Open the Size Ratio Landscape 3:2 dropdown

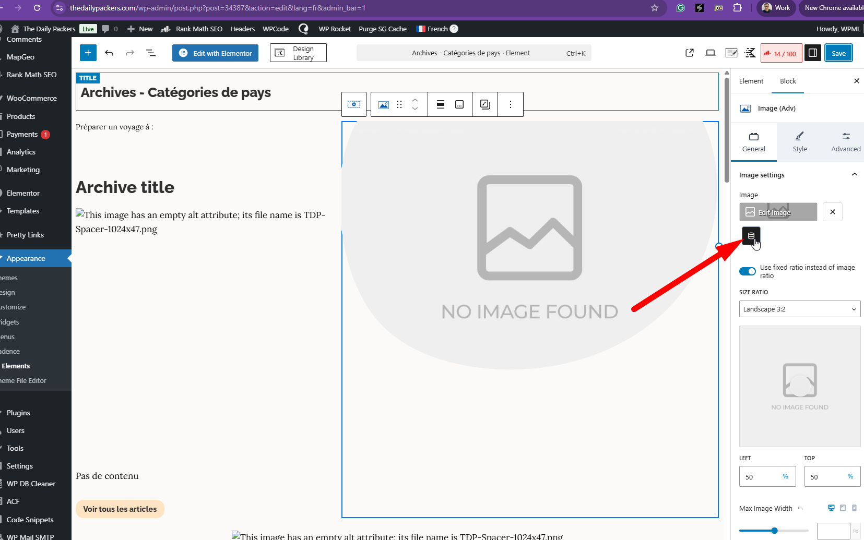tap(799, 309)
